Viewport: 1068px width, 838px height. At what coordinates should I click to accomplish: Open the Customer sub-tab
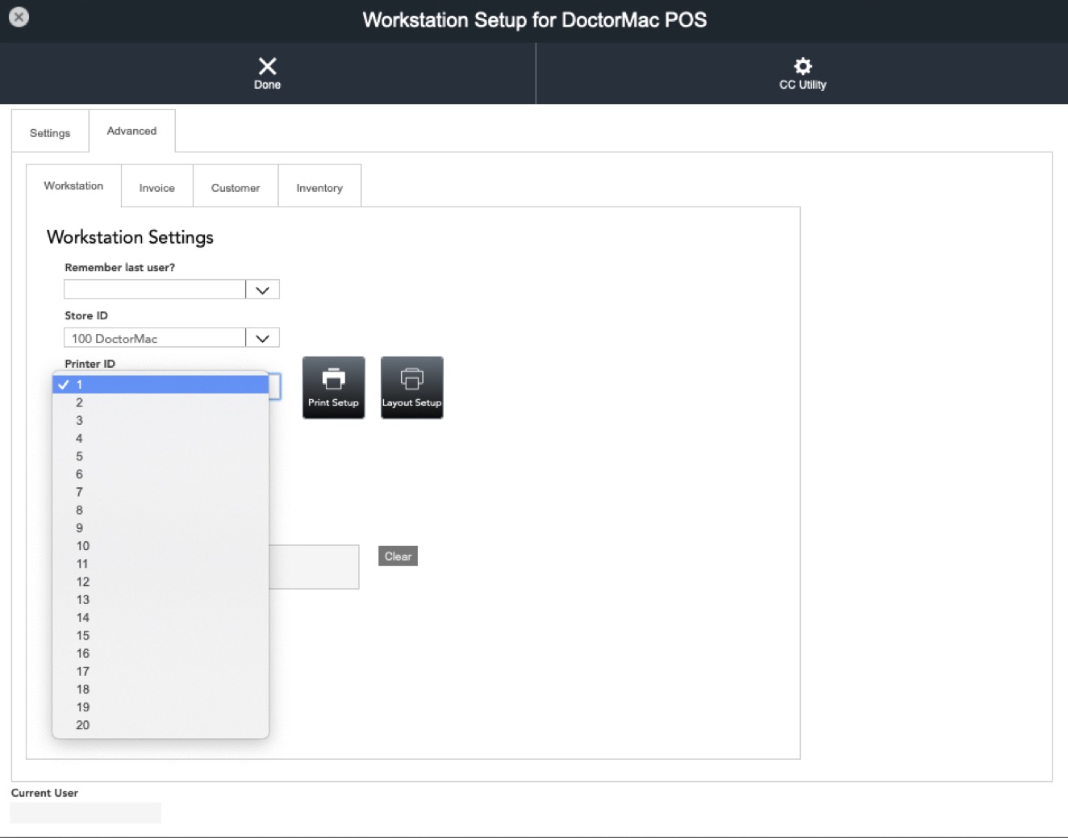(236, 188)
